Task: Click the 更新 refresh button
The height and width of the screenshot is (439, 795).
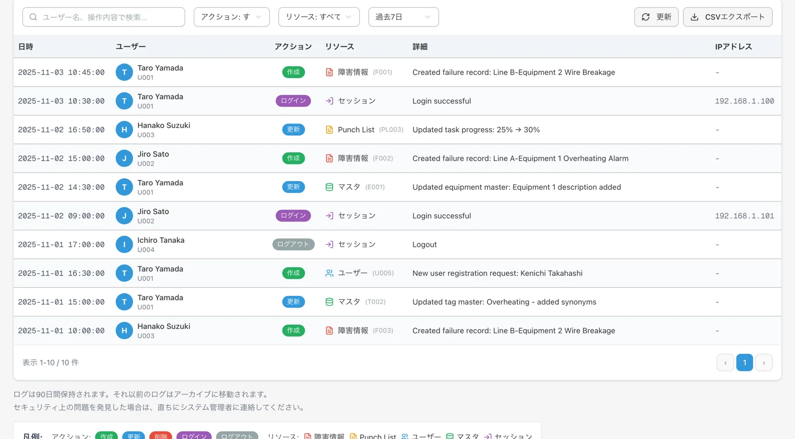Action: (656, 17)
